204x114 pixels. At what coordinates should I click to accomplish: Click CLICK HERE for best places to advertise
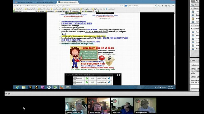click(95, 42)
